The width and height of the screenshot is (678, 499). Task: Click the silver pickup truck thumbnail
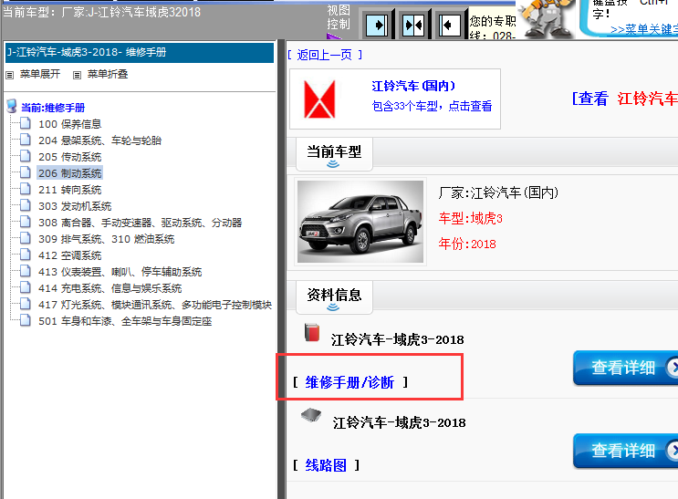[x=360, y=222]
